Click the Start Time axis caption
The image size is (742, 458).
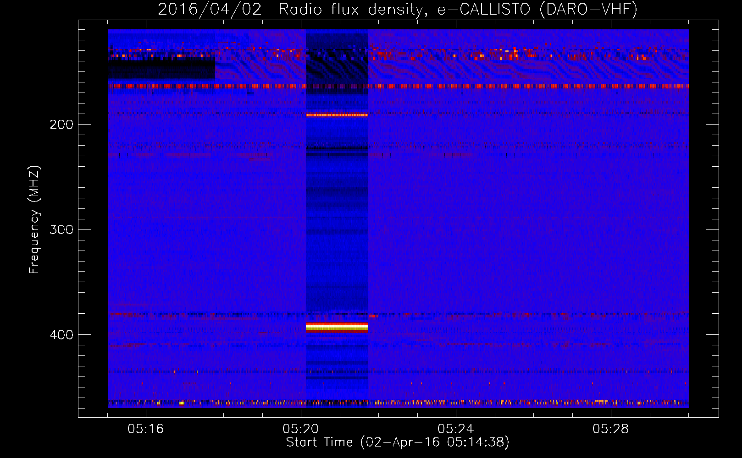pyautogui.click(x=398, y=442)
